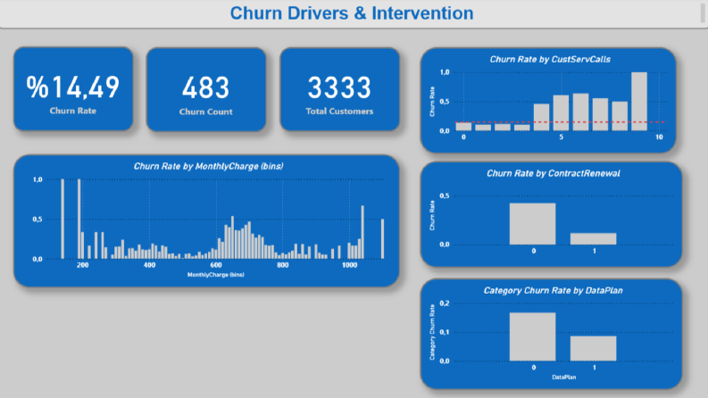Image resolution: width=708 pixels, height=398 pixels.
Task: Select the 483 Churn Count card
Action: tap(206, 89)
